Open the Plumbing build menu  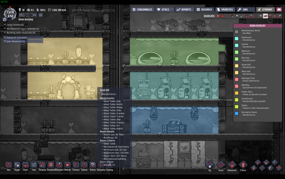[x=43, y=165]
